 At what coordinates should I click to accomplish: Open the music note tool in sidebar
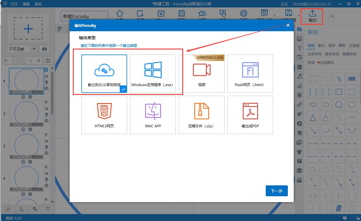click(x=299, y=76)
